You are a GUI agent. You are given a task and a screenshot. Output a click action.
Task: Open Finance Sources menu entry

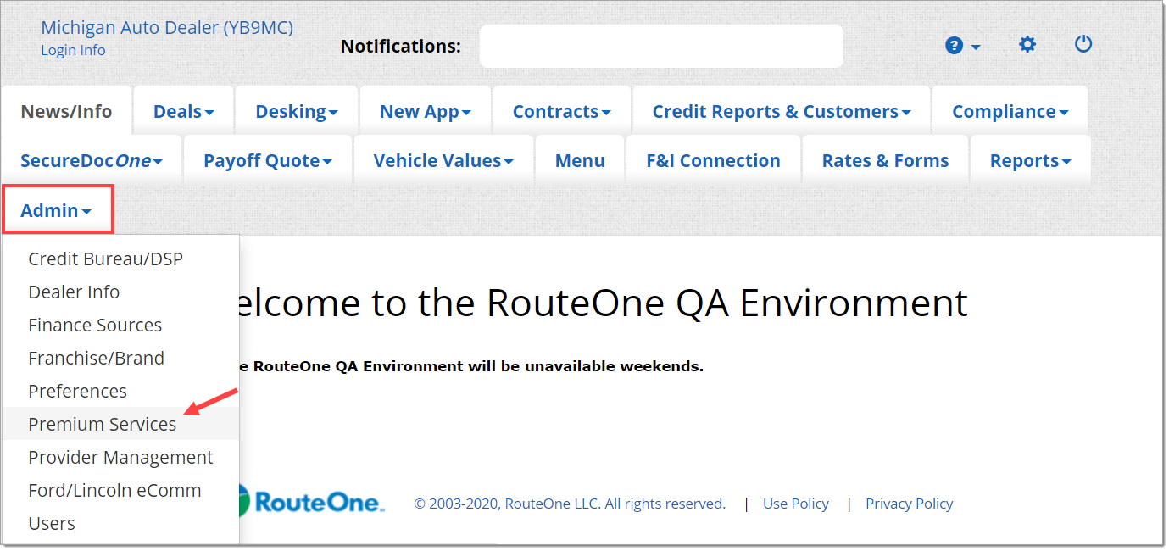point(120,325)
